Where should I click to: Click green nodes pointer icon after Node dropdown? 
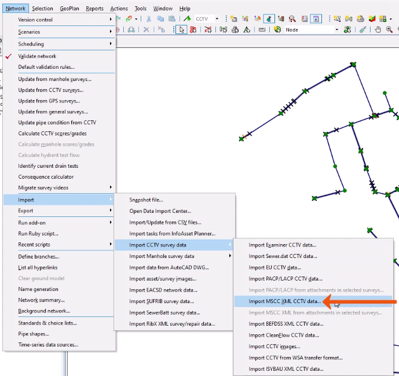(347, 30)
